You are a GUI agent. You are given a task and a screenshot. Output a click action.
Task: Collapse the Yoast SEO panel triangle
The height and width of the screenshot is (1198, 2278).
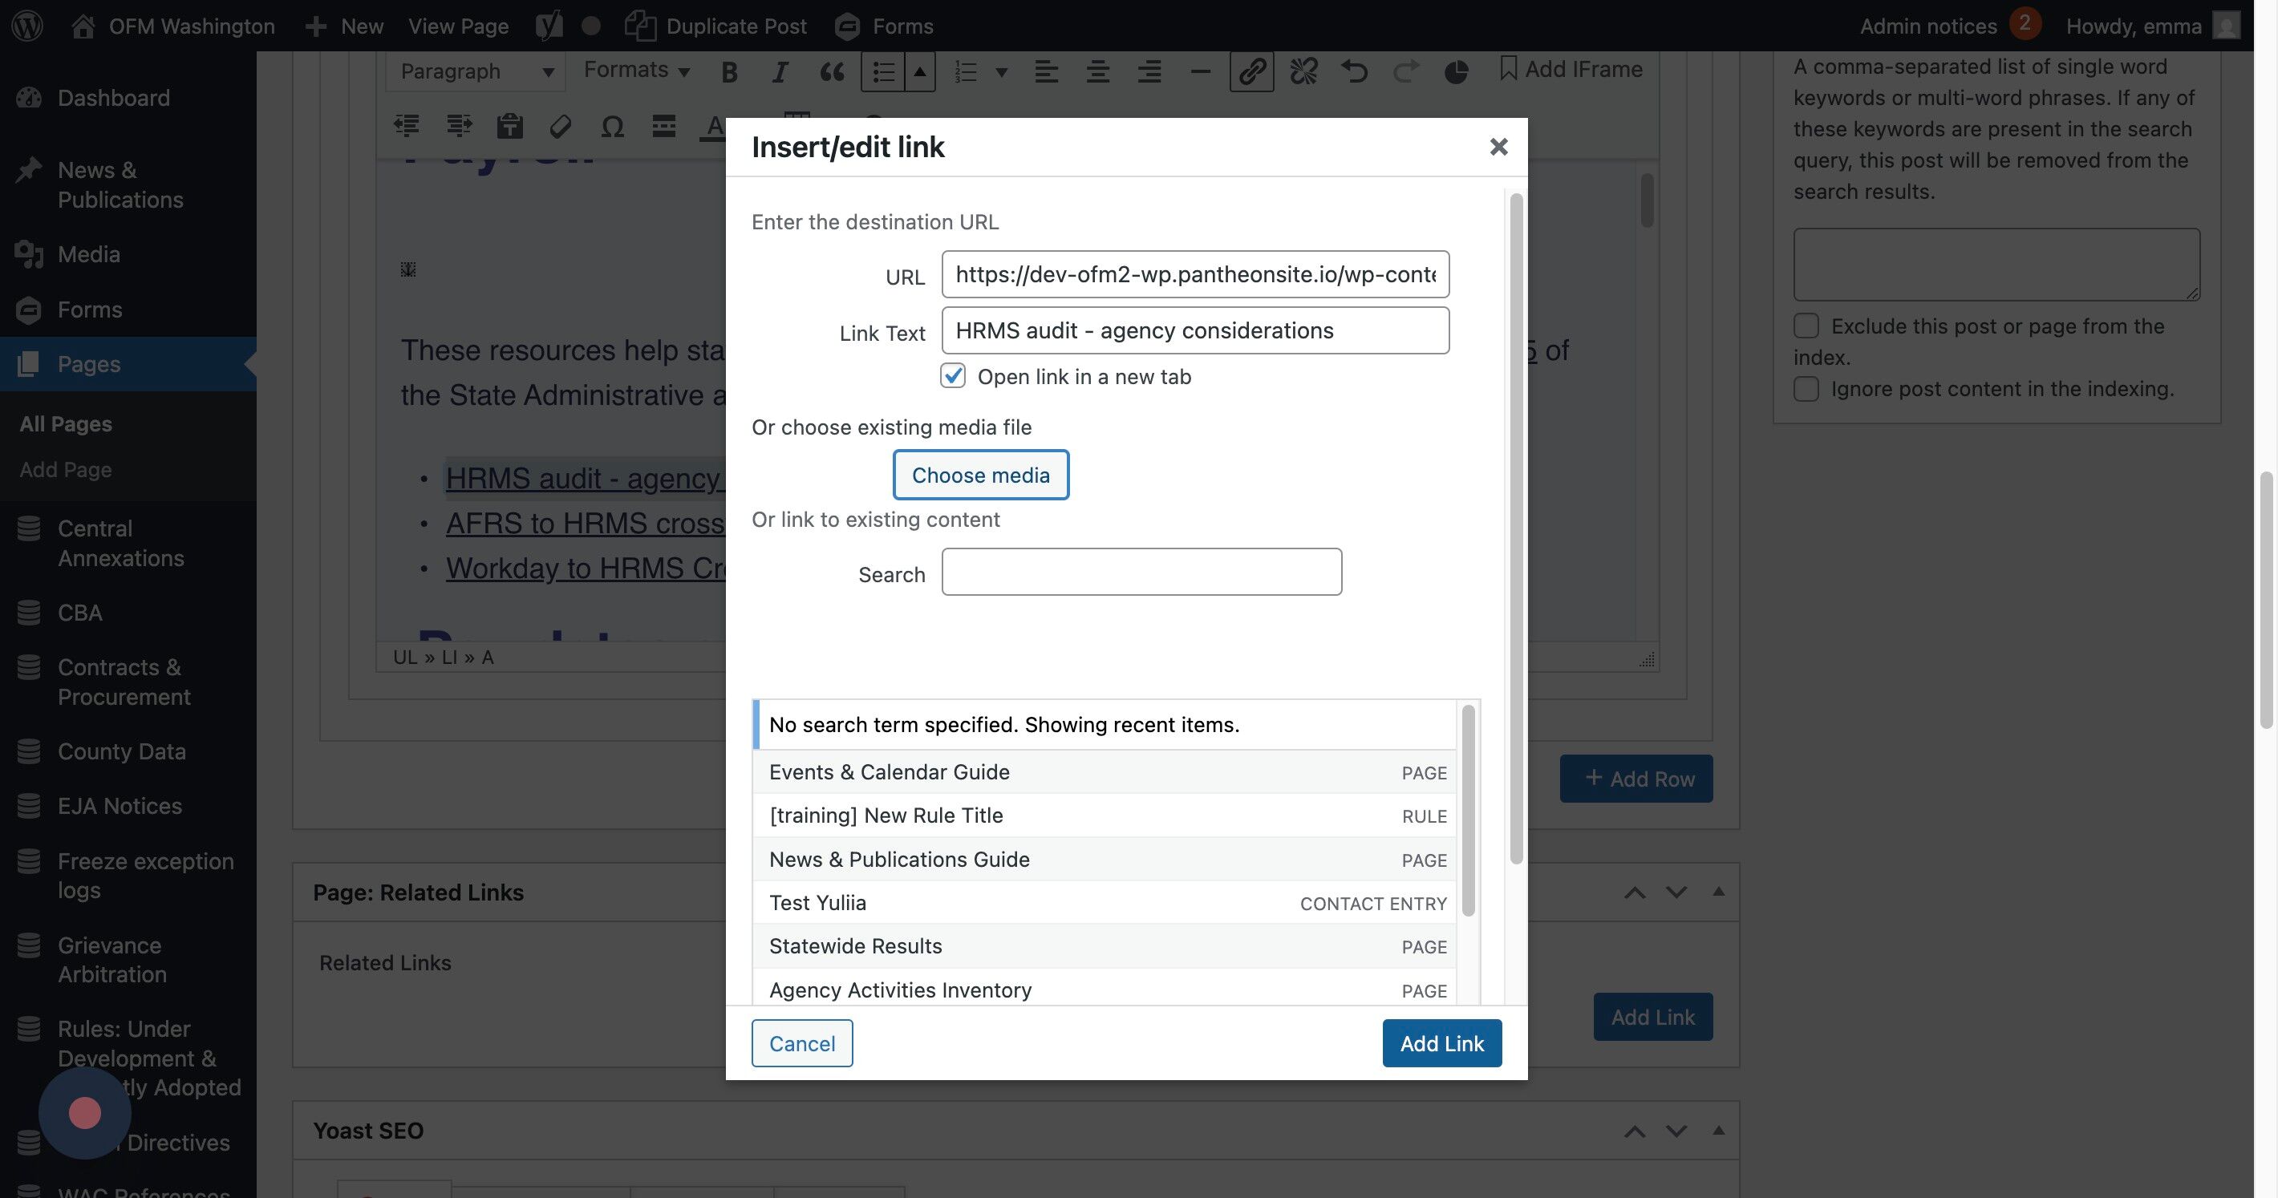(x=1717, y=1130)
